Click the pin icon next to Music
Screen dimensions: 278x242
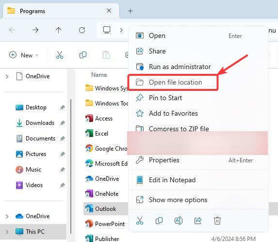62,170
